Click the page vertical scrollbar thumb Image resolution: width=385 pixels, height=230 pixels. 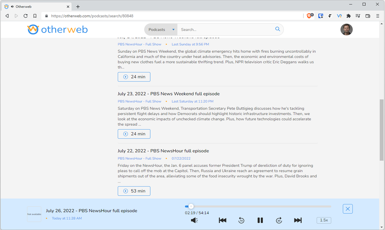click(382, 130)
